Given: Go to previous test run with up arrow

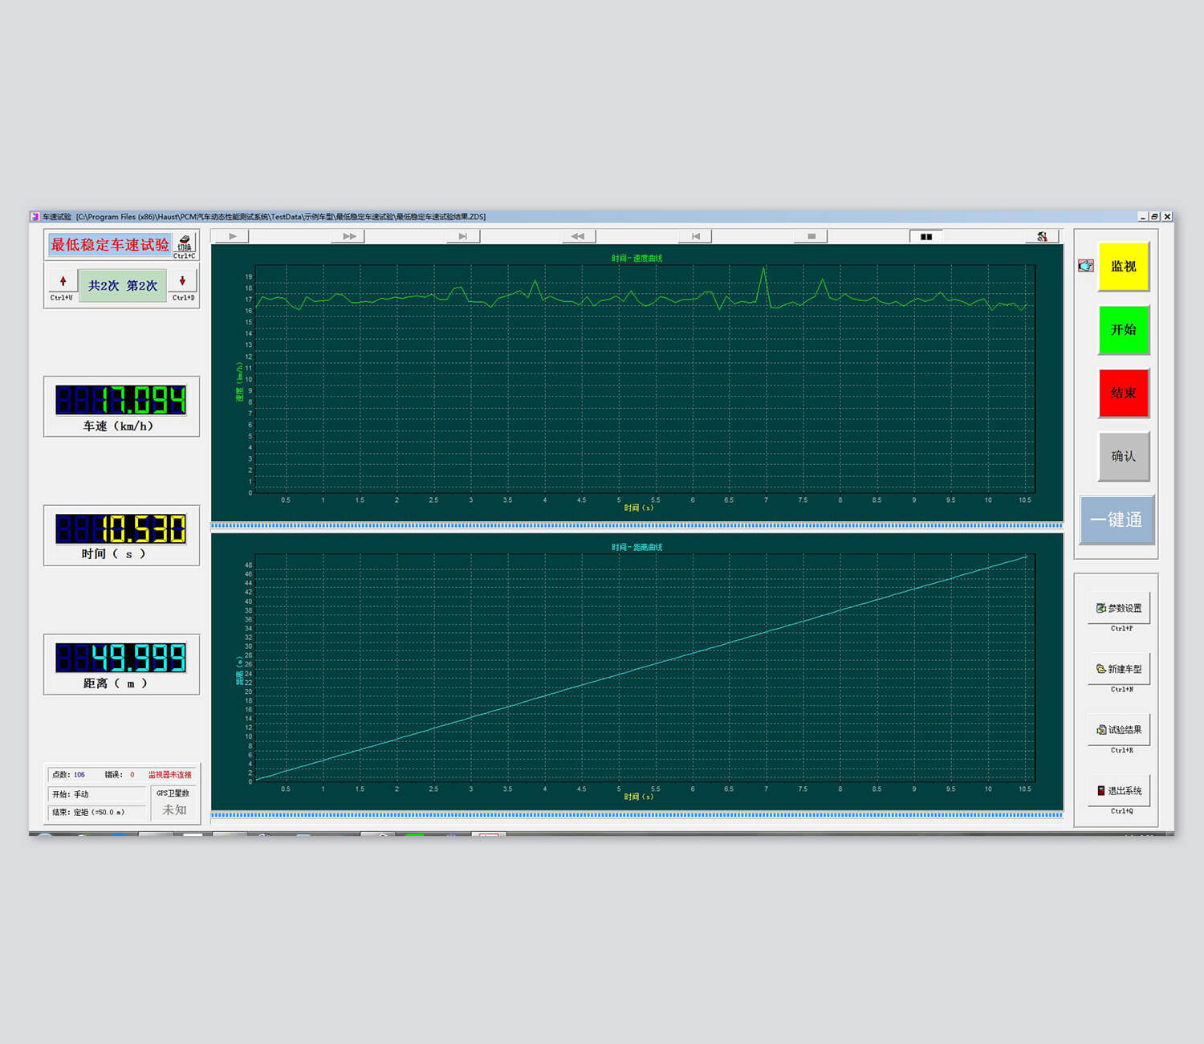Looking at the screenshot, I should [x=63, y=282].
